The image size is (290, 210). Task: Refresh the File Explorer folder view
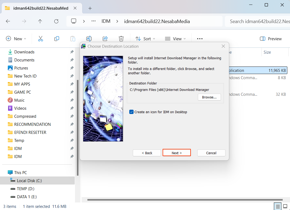[x=56, y=21]
